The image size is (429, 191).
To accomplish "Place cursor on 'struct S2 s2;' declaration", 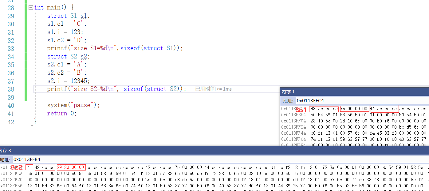I will click(x=69, y=57).
